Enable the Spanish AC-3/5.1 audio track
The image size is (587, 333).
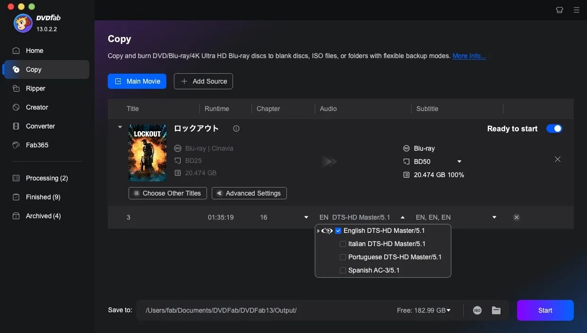click(x=343, y=270)
